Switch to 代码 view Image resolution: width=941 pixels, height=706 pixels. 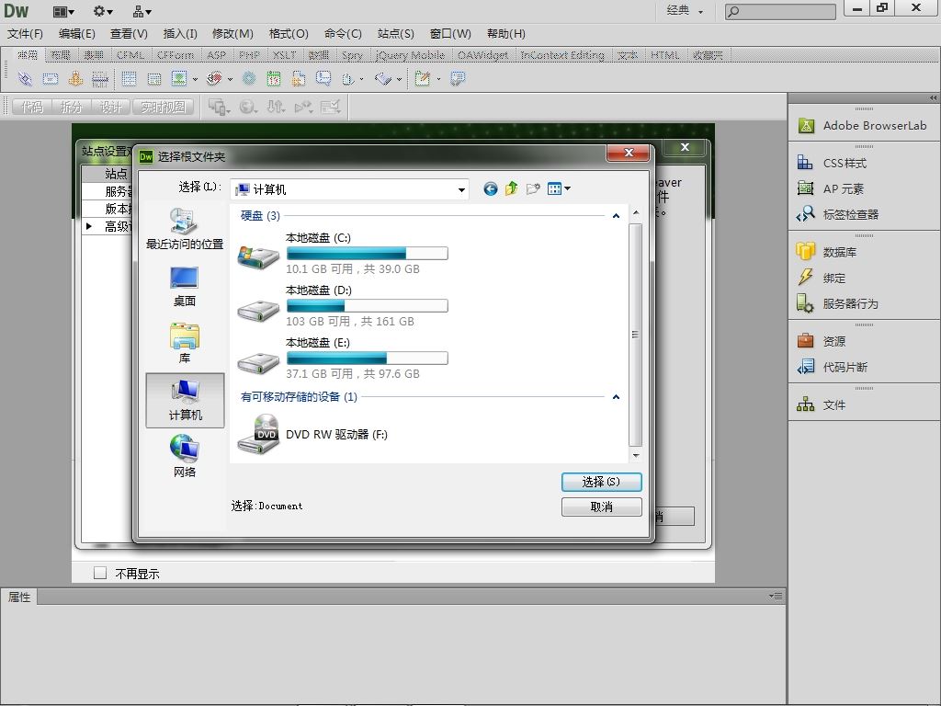point(32,107)
